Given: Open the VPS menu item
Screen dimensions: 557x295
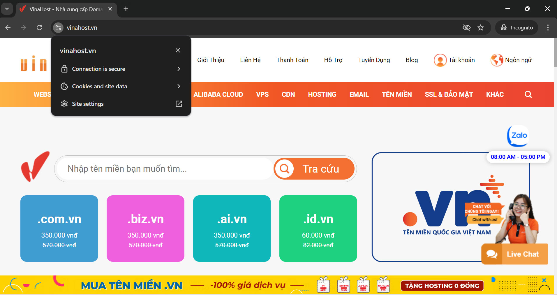Looking at the screenshot, I should coord(262,94).
